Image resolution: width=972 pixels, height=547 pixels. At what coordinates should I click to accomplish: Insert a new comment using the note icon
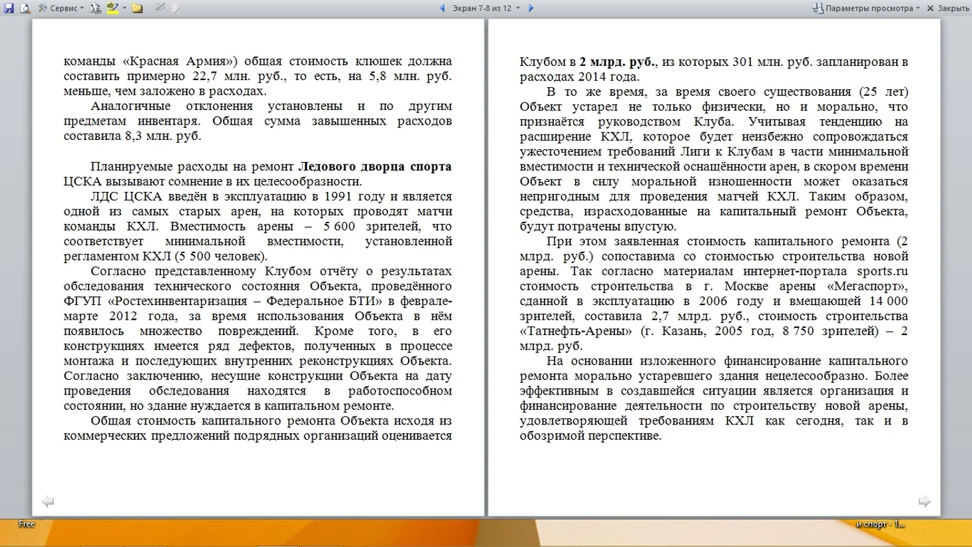137,8
